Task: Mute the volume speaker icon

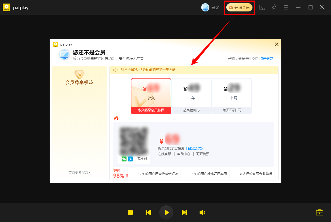Action: click(202, 212)
